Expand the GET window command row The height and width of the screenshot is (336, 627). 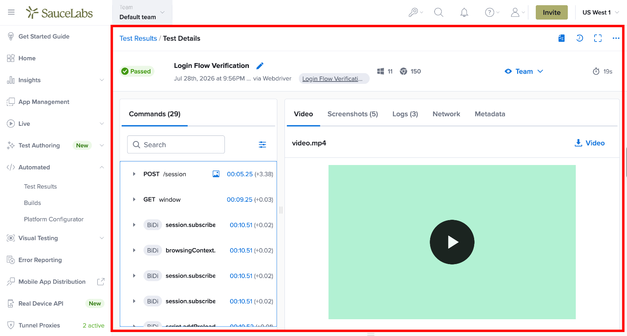(x=134, y=199)
